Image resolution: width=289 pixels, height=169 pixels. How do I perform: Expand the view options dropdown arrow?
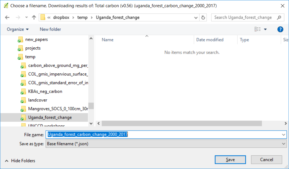point(265,29)
